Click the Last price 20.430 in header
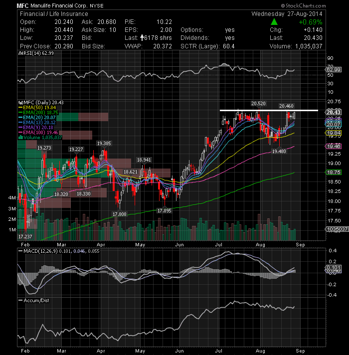Screen dimensions: 349x355 (x=313, y=38)
